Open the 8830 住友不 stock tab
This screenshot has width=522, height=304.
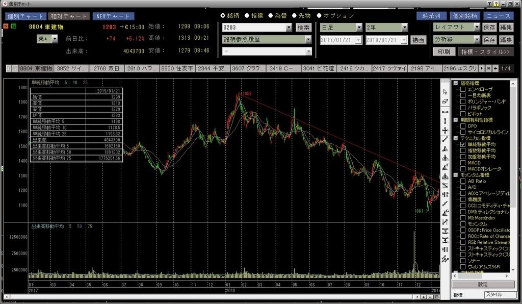tap(177, 68)
